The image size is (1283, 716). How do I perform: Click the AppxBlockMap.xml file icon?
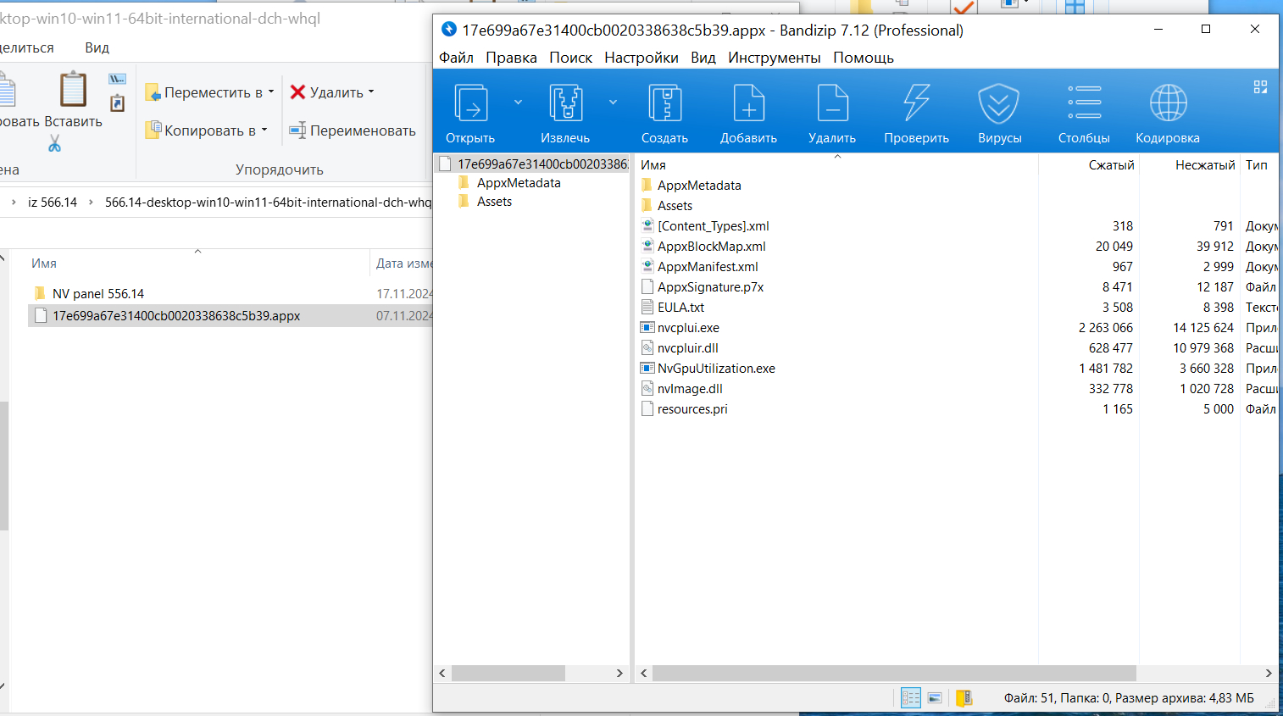pos(647,247)
